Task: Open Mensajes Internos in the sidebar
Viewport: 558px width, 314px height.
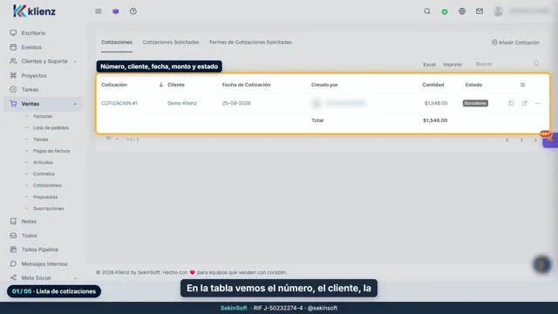Action: [x=44, y=263]
